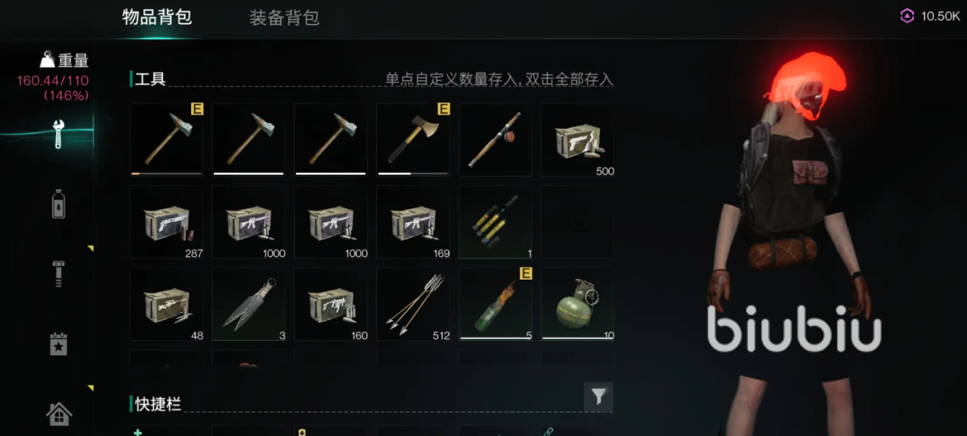Screen dimensions: 967x436
Task: Select the equipped axe item
Action: [x=413, y=140]
